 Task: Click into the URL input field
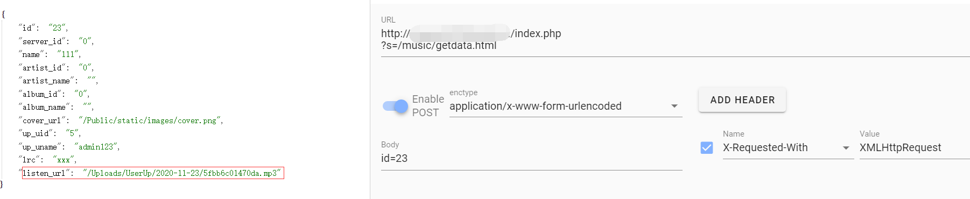pyautogui.click(x=675, y=39)
